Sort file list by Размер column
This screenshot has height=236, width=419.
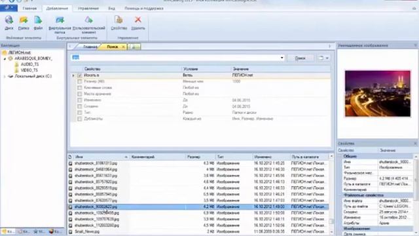200,157
